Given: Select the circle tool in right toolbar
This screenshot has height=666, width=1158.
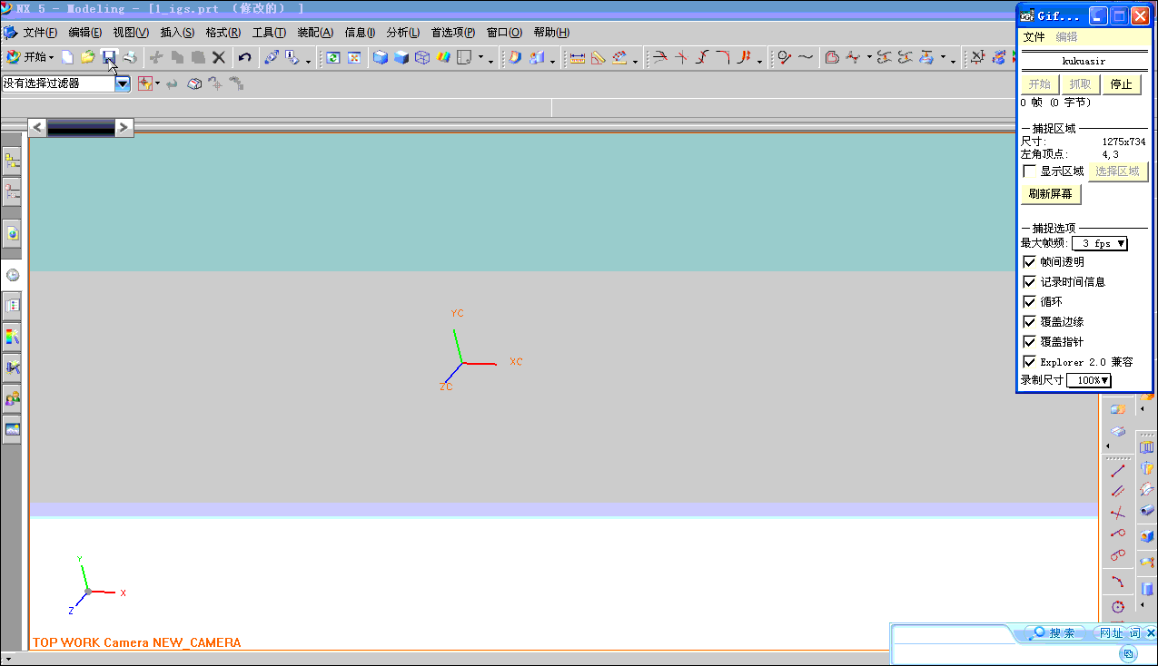Looking at the screenshot, I should 1118,606.
